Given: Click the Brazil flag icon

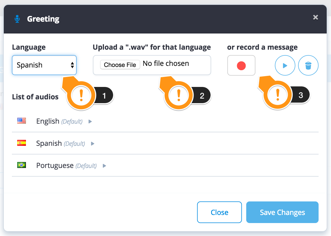Looking at the screenshot, I should (22, 165).
